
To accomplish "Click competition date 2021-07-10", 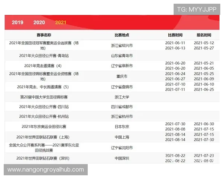I will (175, 84).
